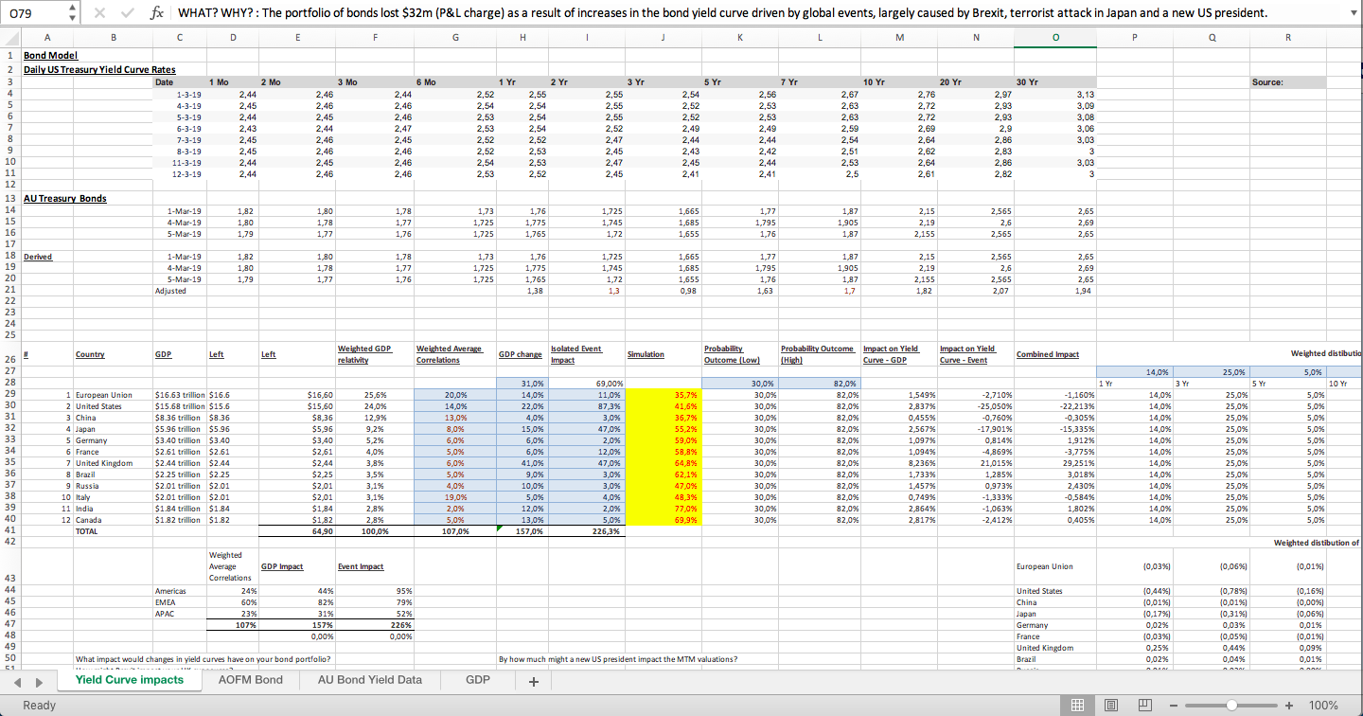Click the total 64,90 cell
The image size is (1363, 716).
(x=296, y=531)
